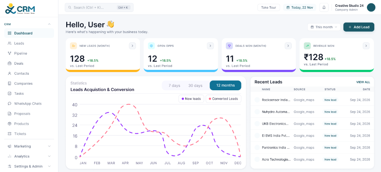Click the Deals Won trophy icon

[x=229, y=46]
